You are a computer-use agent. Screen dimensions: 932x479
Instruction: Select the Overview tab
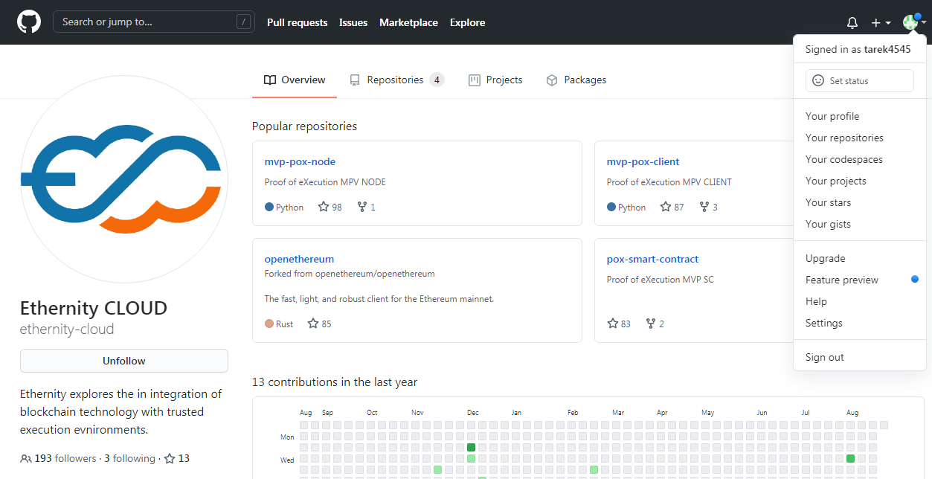295,80
